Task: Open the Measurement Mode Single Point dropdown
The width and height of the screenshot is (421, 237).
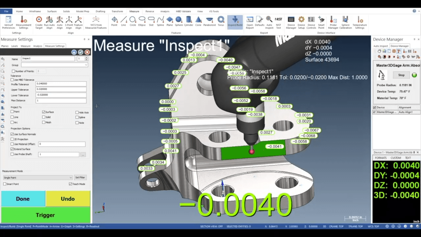Action: click(x=37, y=177)
